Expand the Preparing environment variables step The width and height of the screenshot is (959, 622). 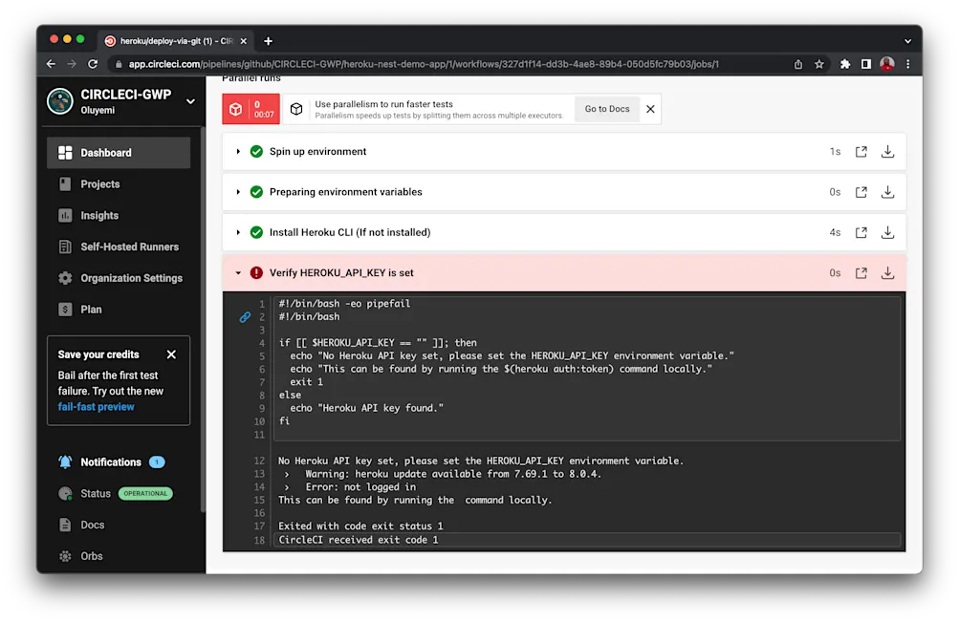tap(237, 191)
